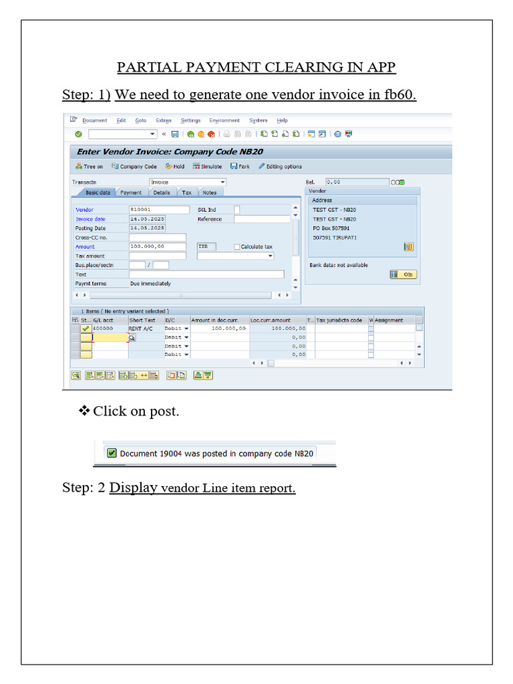Click the item detail magnifier icon below table
This screenshot has height=684, width=513.
click(x=76, y=375)
